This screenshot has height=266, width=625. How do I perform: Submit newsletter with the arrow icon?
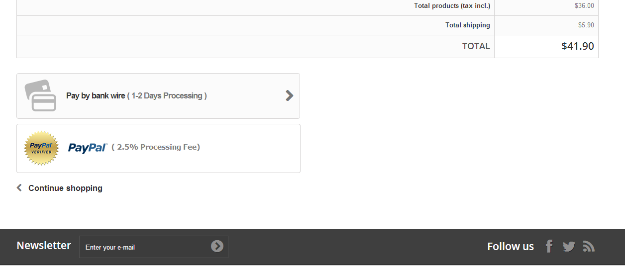tap(217, 246)
